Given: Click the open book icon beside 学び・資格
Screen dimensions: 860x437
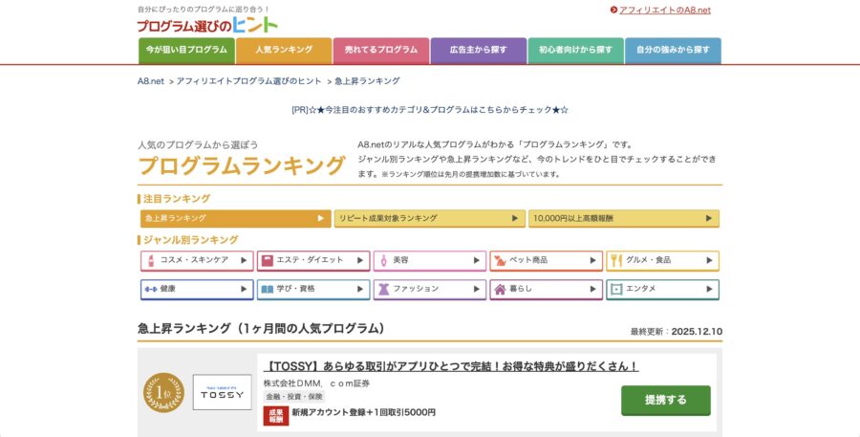Looking at the screenshot, I should (268, 290).
